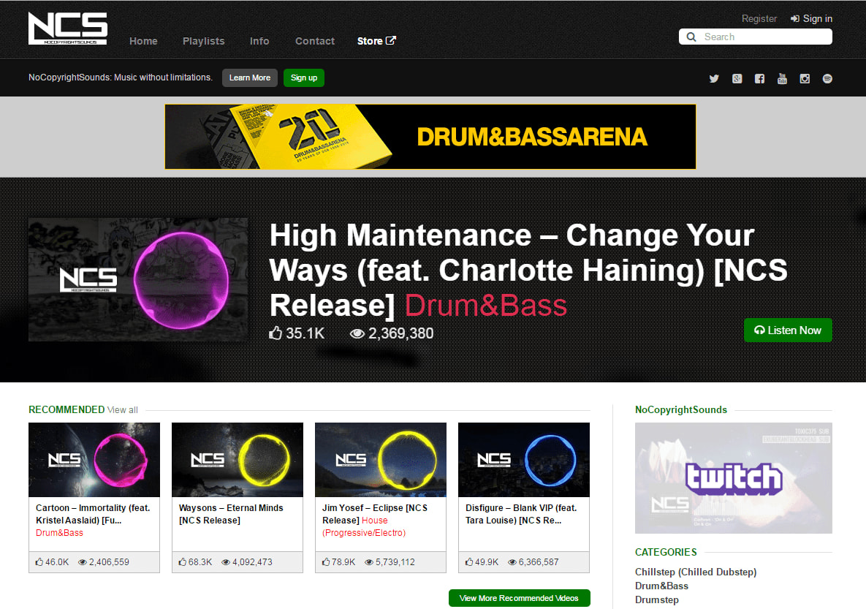
Task: Click in the Search input field
Action: pyautogui.click(x=755, y=37)
